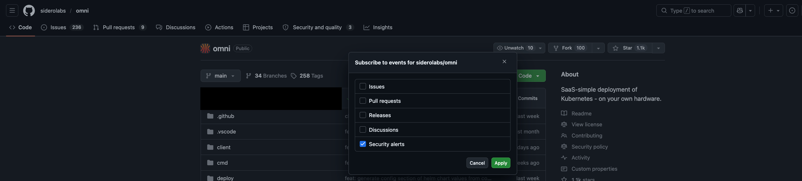The image size is (802, 181).
Task: Enable the Discussions checkbox
Action: [363, 129]
